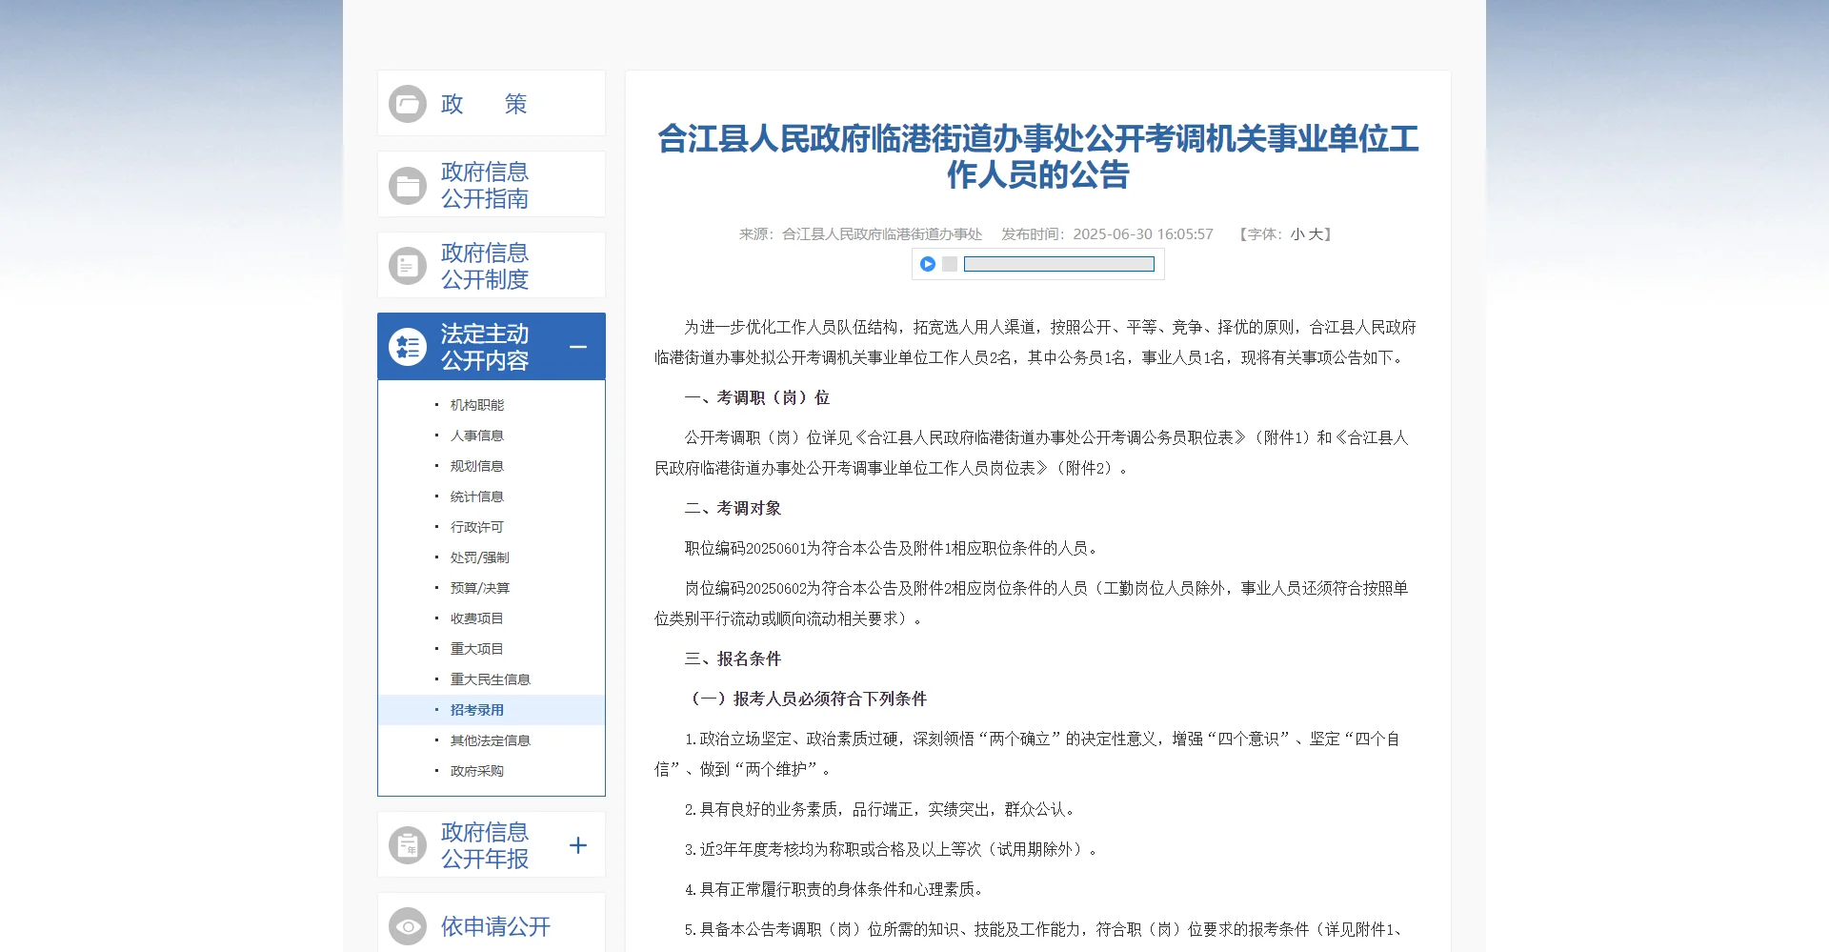Click the 政策 sidebar icon
The height and width of the screenshot is (952, 1829).
pyautogui.click(x=408, y=104)
